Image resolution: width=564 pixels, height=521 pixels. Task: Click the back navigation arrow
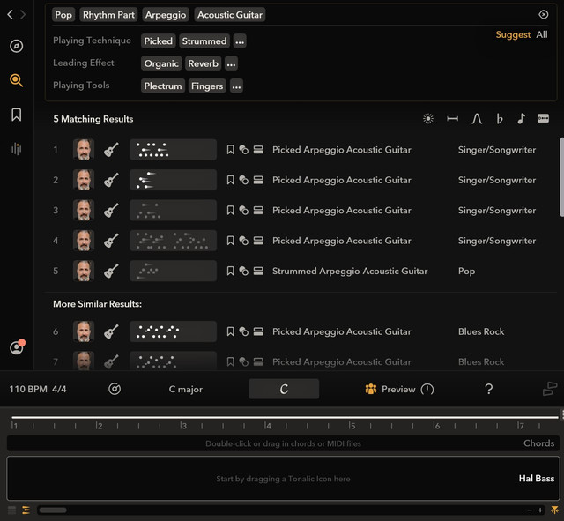click(10, 14)
